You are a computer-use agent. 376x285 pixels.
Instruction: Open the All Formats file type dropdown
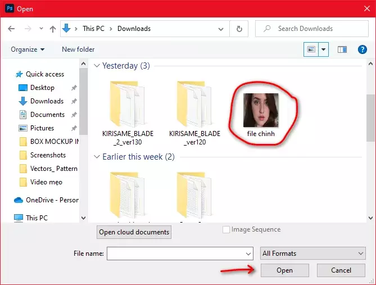pyautogui.click(x=312, y=254)
